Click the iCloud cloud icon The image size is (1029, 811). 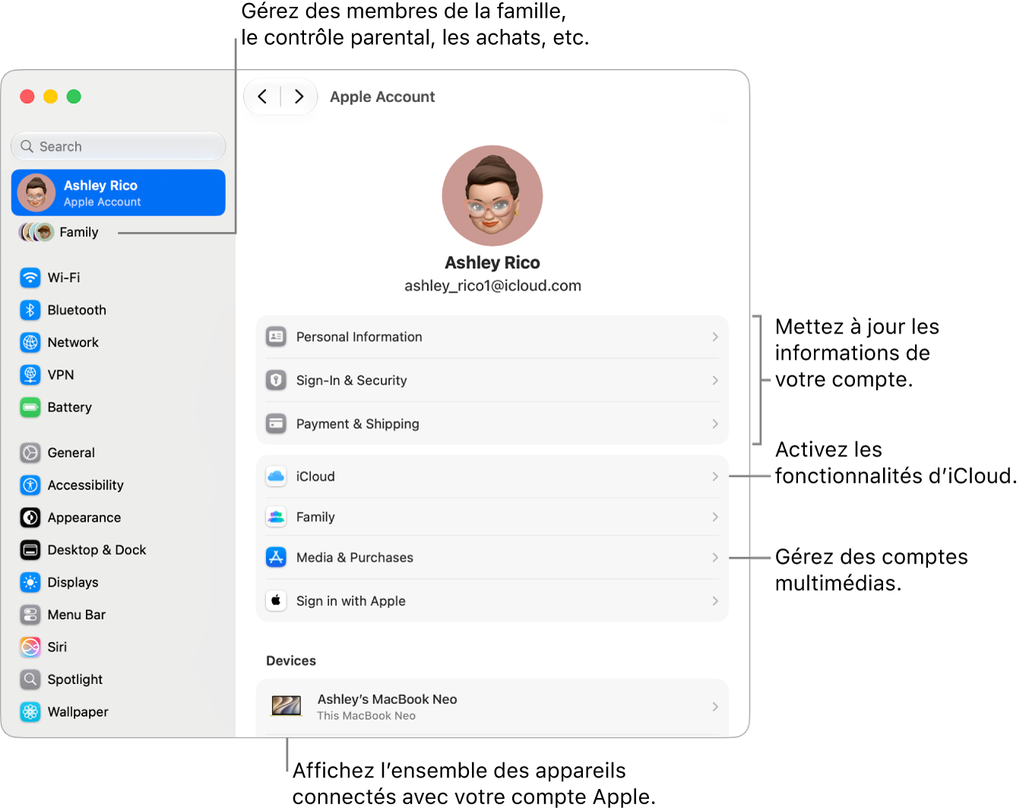tap(276, 477)
